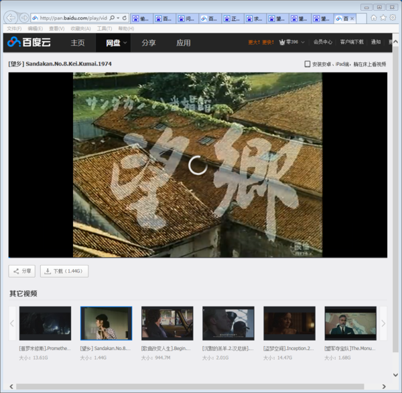Open 客户端下载 link

[352, 42]
